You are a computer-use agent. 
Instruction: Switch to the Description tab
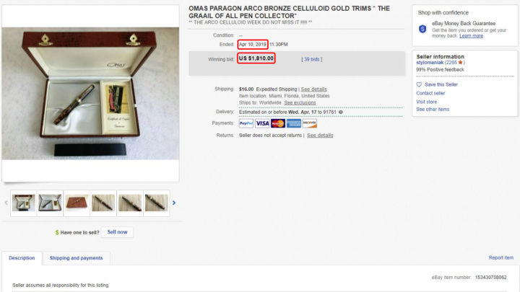pyautogui.click(x=22, y=258)
